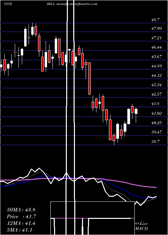Click the 39.47 price axis label
This screenshot has width=168, height=235.
pyautogui.click(x=157, y=132)
